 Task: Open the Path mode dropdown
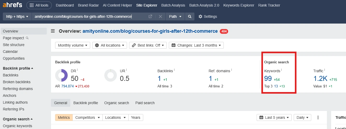(175, 16)
